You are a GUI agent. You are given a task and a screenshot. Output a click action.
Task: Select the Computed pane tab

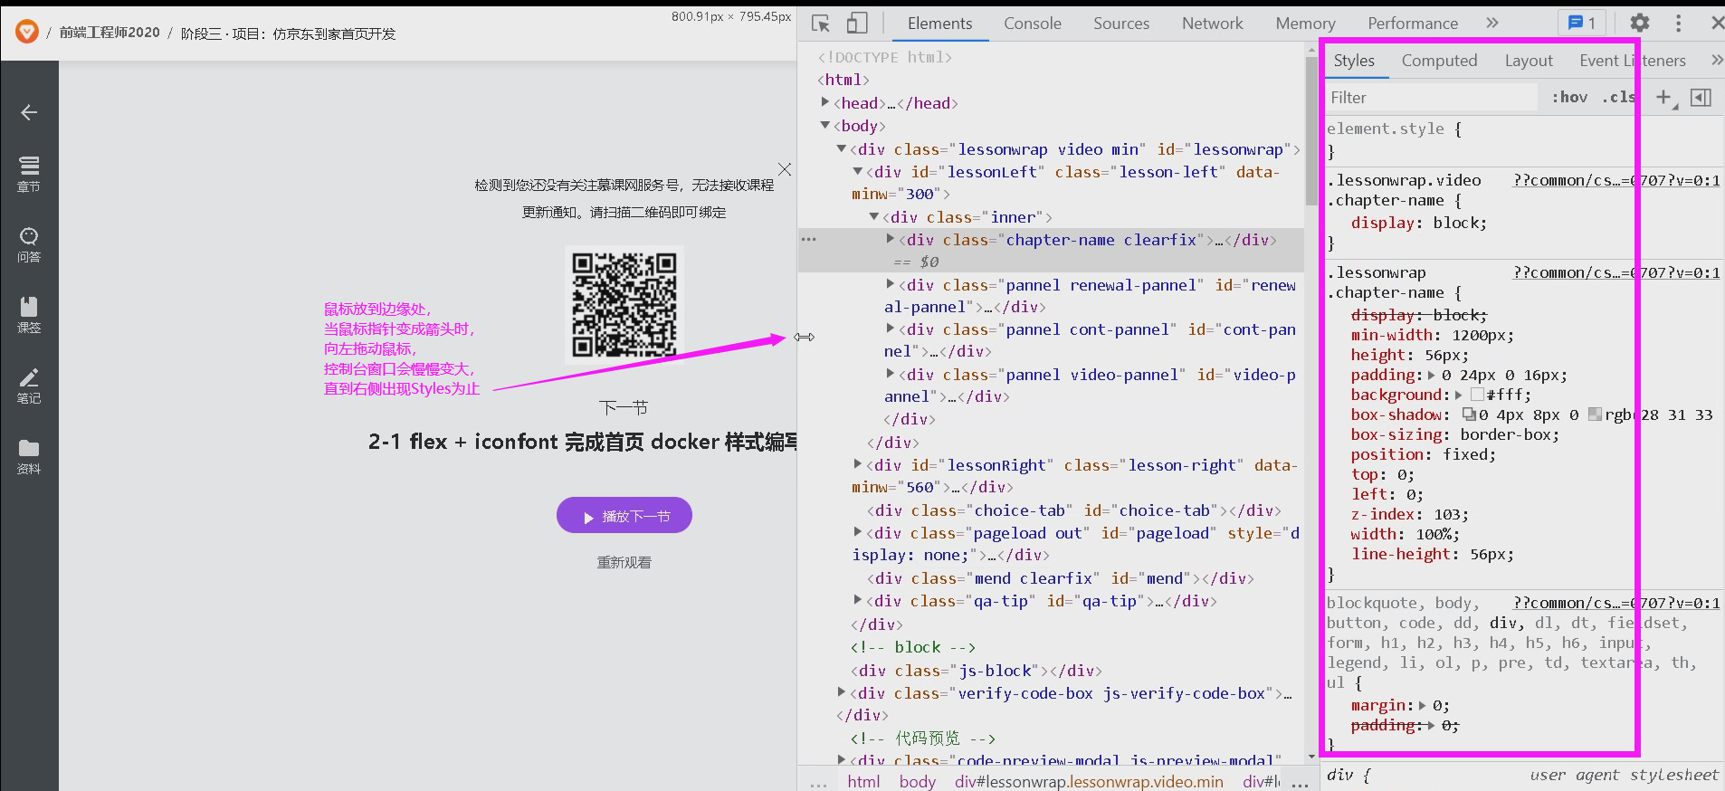click(x=1439, y=61)
